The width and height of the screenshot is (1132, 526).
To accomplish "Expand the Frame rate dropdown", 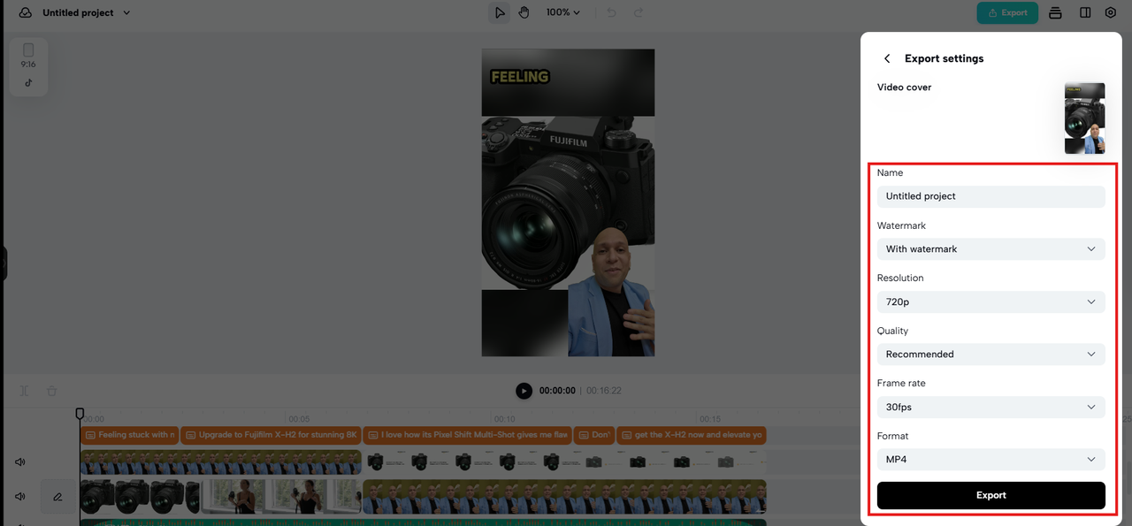I will click(990, 407).
